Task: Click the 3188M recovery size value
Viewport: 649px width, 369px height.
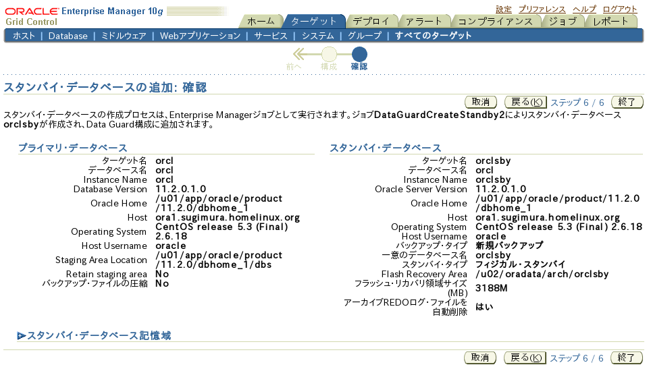Action: click(x=491, y=288)
